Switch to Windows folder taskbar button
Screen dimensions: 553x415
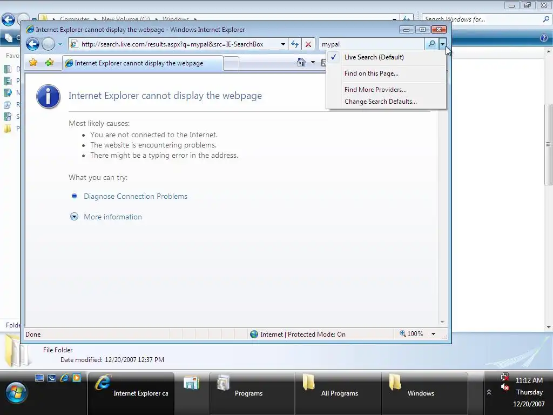click(x=424, y=393)
